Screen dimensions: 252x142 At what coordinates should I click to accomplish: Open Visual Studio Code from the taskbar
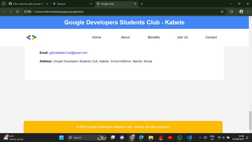pyautogui.click(x=189, y=138)
